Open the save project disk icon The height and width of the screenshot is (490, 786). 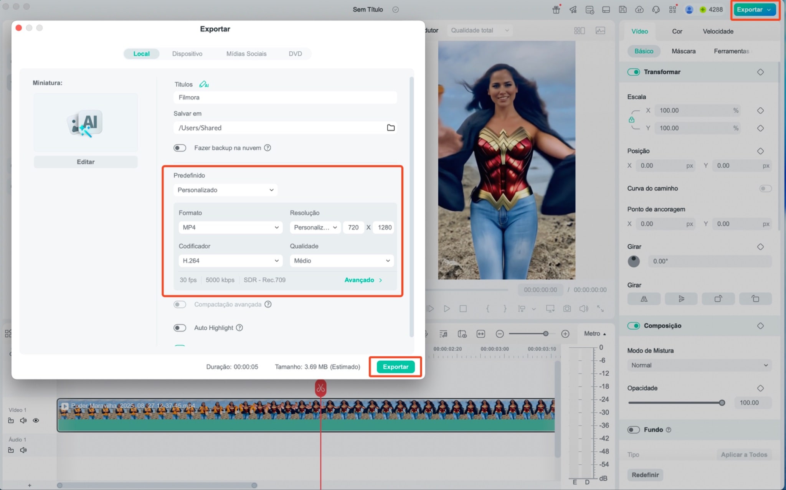(x=623, y=10)
